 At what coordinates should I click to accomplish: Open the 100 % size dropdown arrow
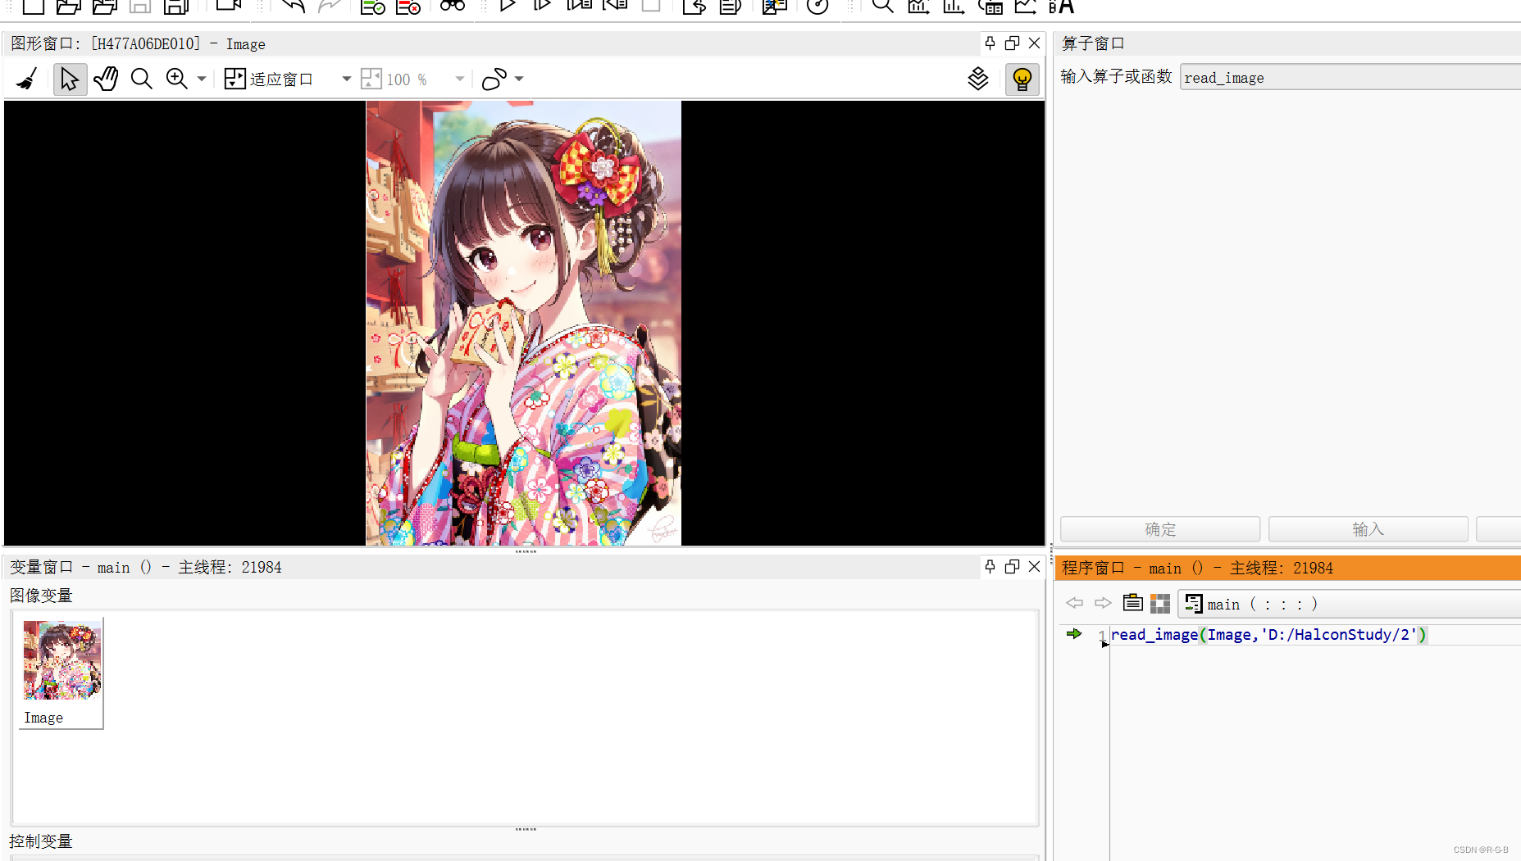(x=460, y=79)
